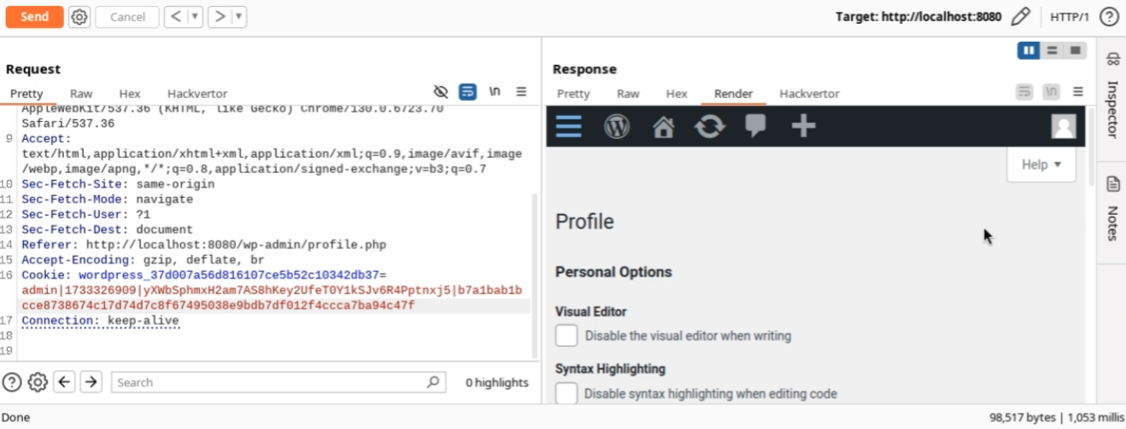Image resolution: width=1126 pixels, height=429 pixels.
Task: Click the request Search input field
Action: coord(269,383)
